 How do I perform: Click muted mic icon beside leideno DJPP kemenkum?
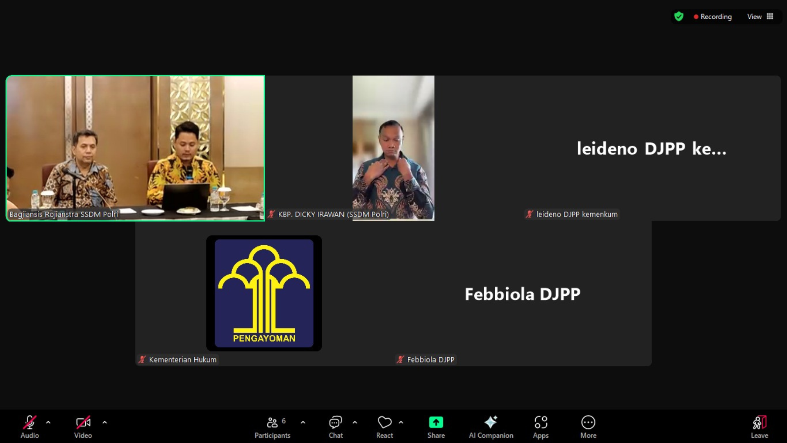(530, 214)
